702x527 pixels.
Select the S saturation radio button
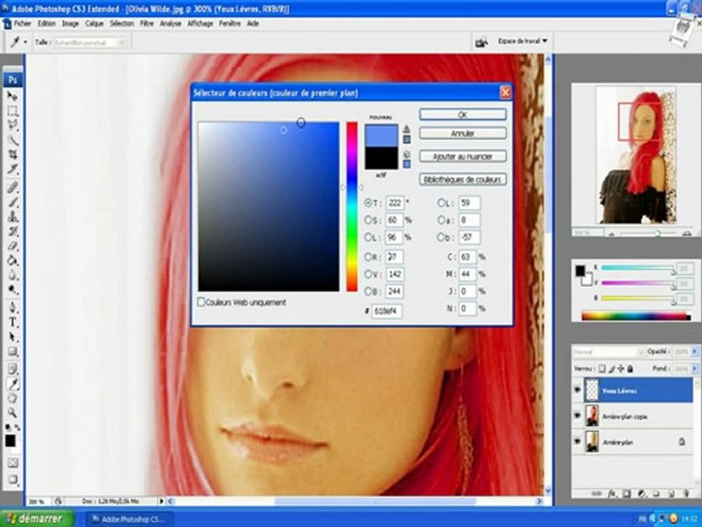[368, 220]
